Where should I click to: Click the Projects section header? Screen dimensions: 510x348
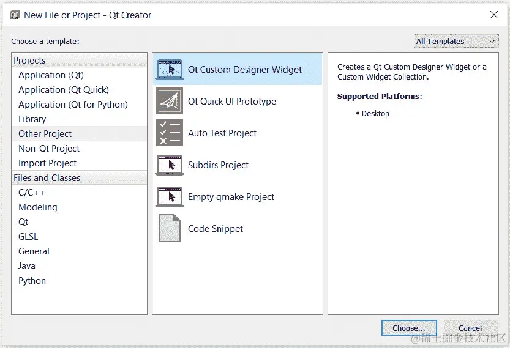[x=80, y=61]
